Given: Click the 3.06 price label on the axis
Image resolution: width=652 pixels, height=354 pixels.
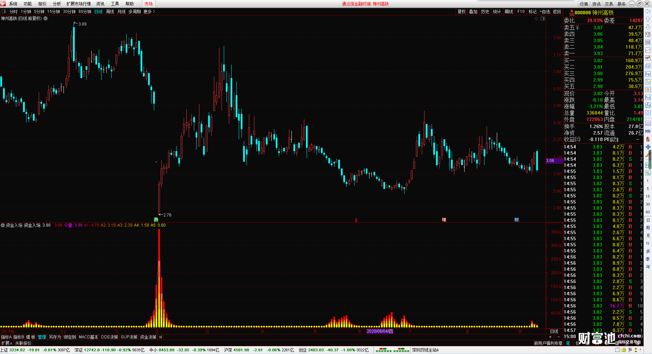Looking at the screenshot, I should coord(554,161).
